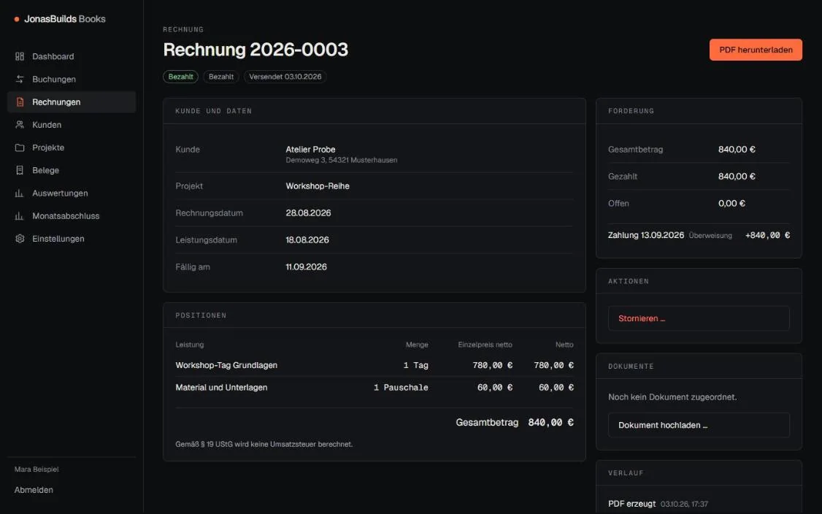
Task: Open the Monatsabschluss page
Action: click(x=72, y=216)
